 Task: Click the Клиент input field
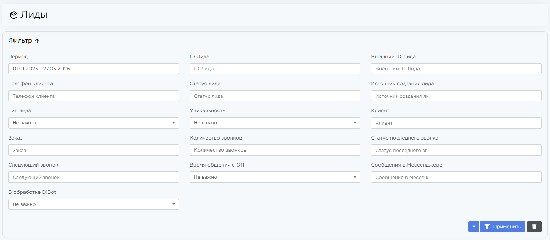coord(456,123)
